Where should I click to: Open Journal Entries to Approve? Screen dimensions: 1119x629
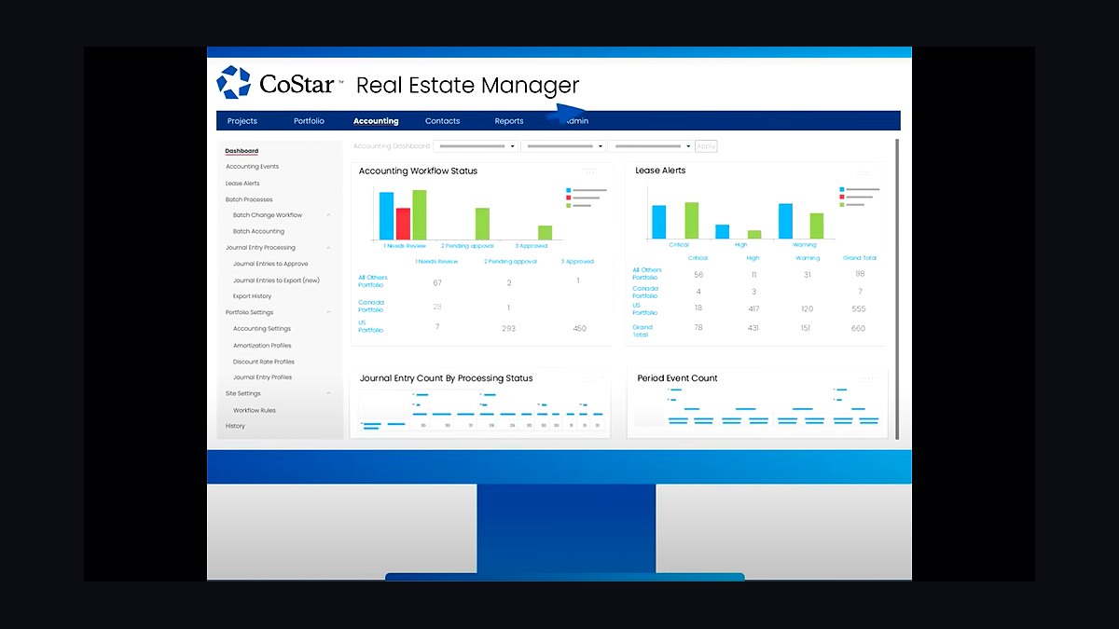point(270,264)
